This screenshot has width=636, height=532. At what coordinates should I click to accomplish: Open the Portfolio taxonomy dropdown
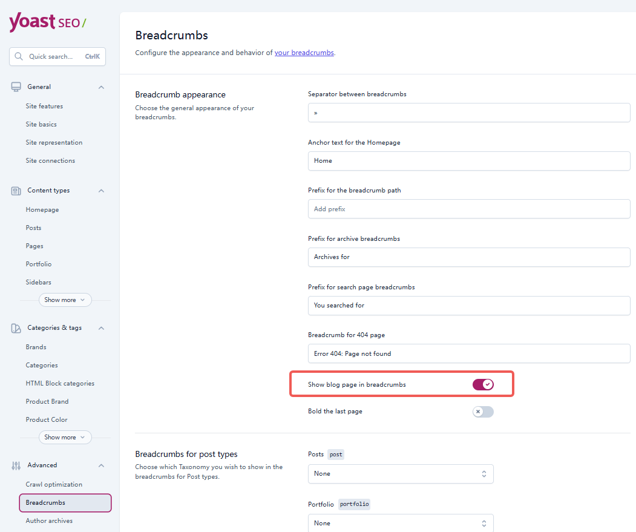pos(401,523)
